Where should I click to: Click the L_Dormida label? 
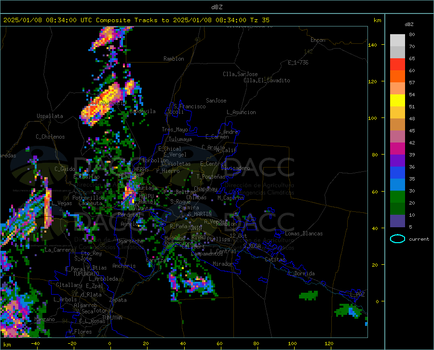coord(301,273)
